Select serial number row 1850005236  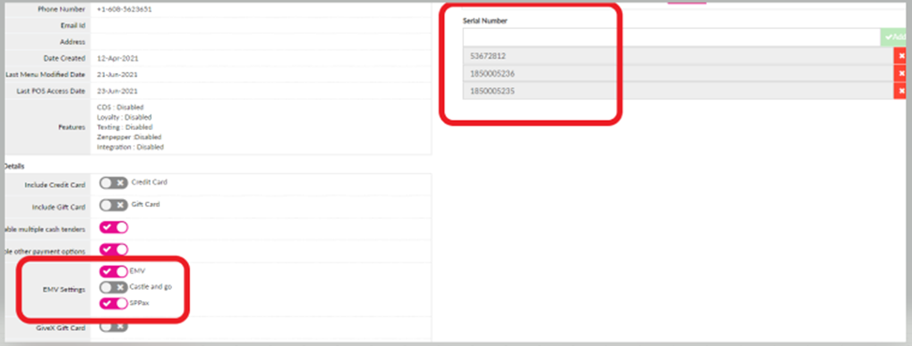[x=678, y=74]
